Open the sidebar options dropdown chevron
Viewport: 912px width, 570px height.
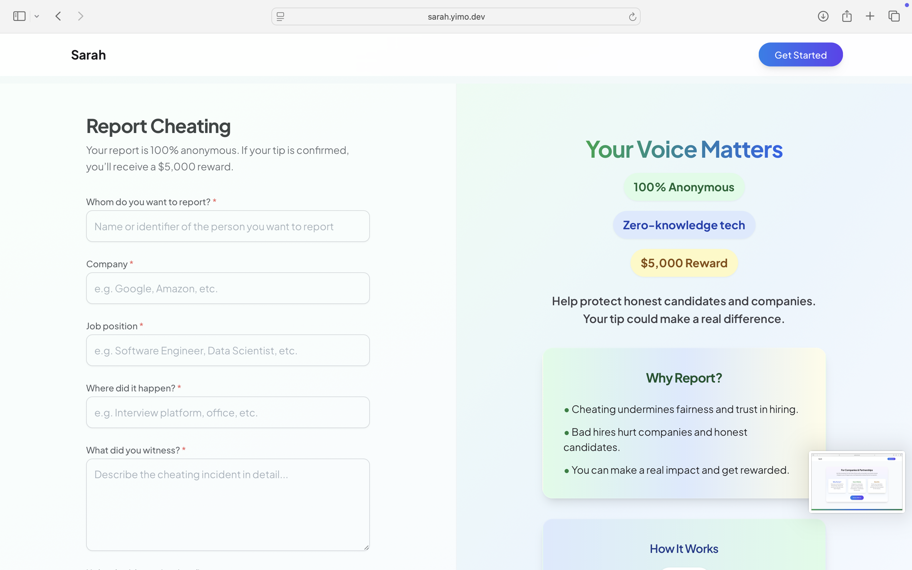36,16
